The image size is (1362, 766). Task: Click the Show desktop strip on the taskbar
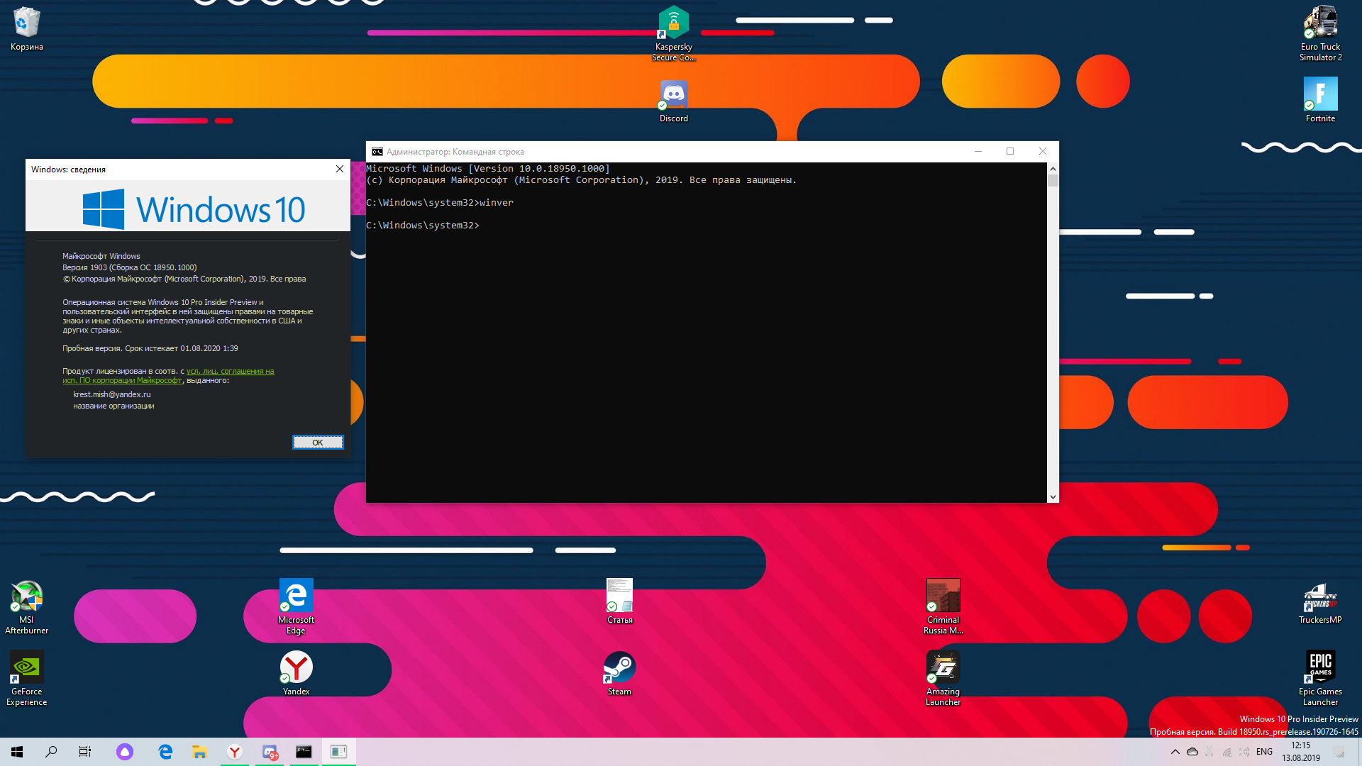tap(1359, 752)
